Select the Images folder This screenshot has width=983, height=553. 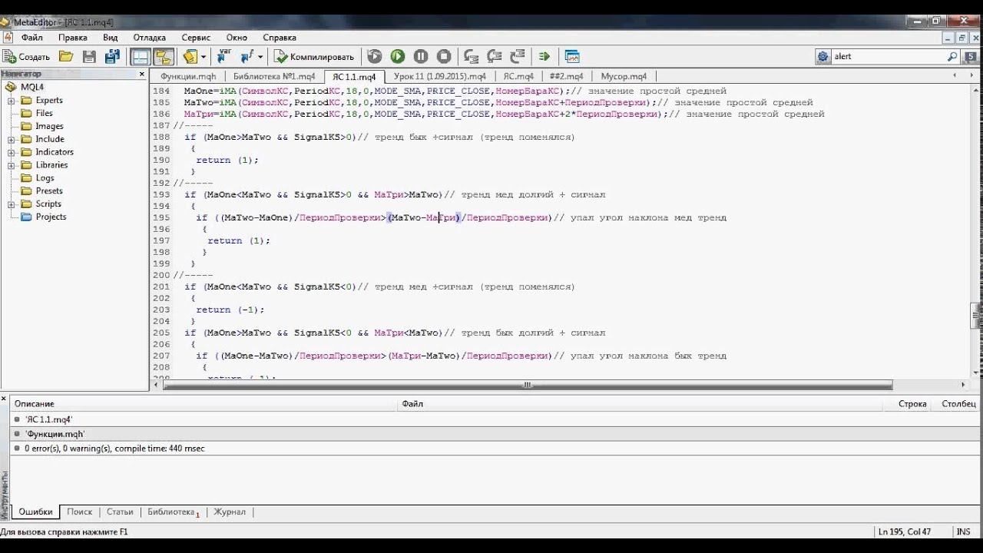pyautogui.click(x=49, y=126)
